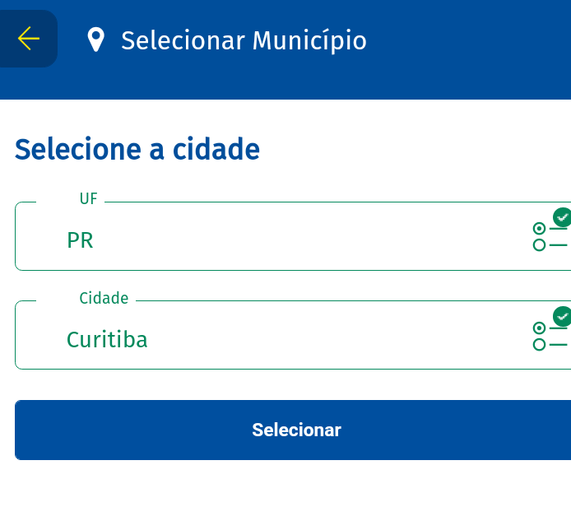Click the empty radio glyph in UF icon
571x507 pixels.
pyautogui.click(x=539, y=244)
